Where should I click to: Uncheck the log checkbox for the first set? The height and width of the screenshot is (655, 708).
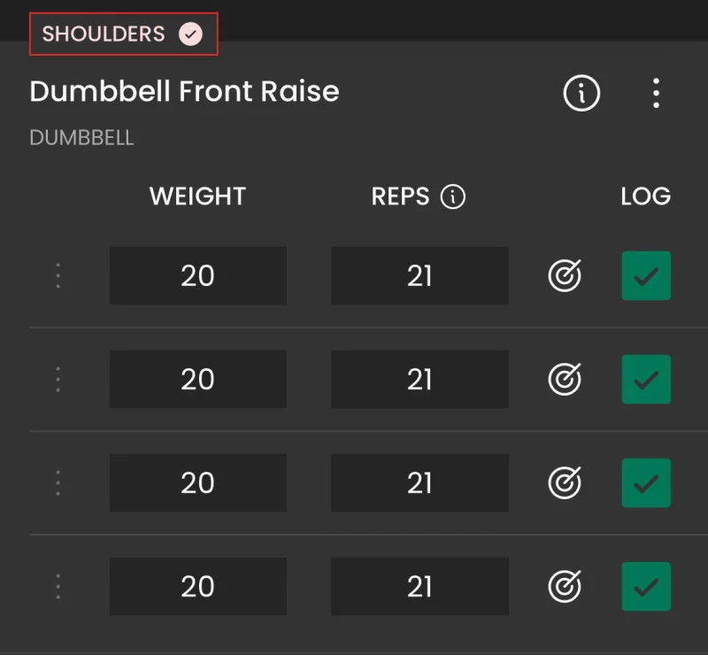[x=646, y=275]
